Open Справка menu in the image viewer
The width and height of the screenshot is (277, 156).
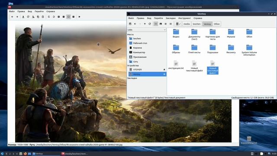[51, 11]
